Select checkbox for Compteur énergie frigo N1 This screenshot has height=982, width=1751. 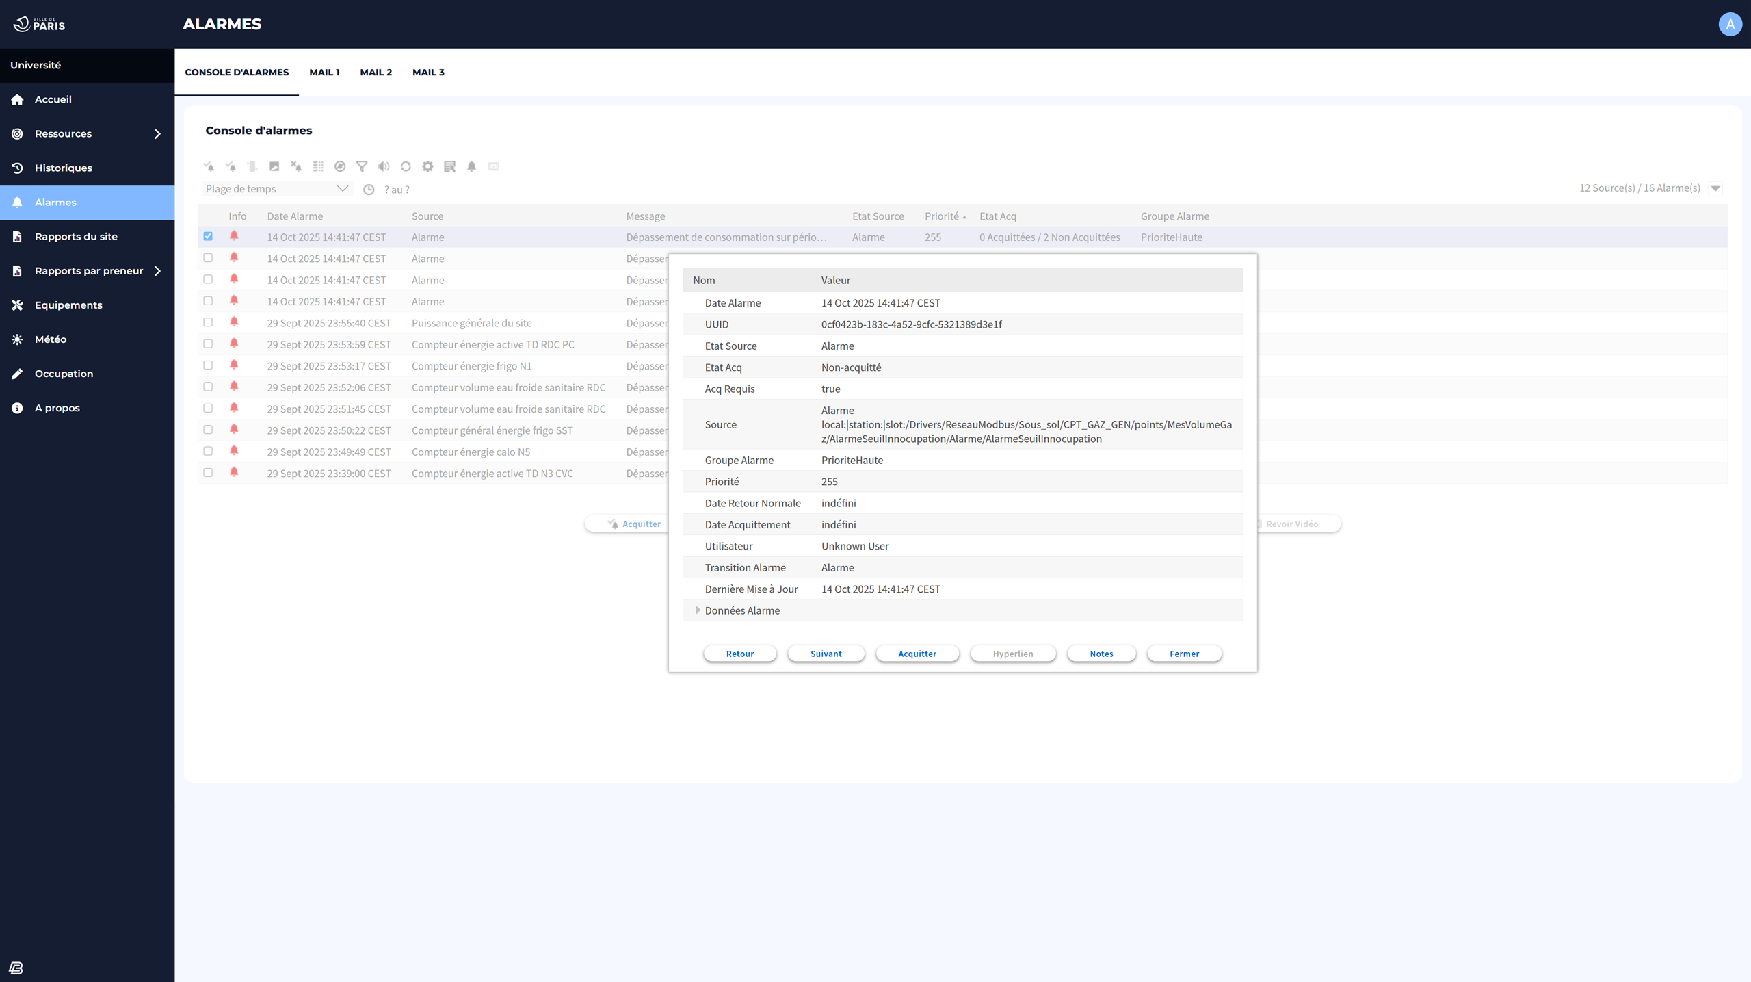[x=208, y=365]
